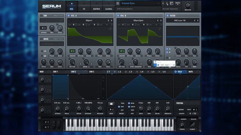Select next OSC A wavetable arrow

pos(111,20)
